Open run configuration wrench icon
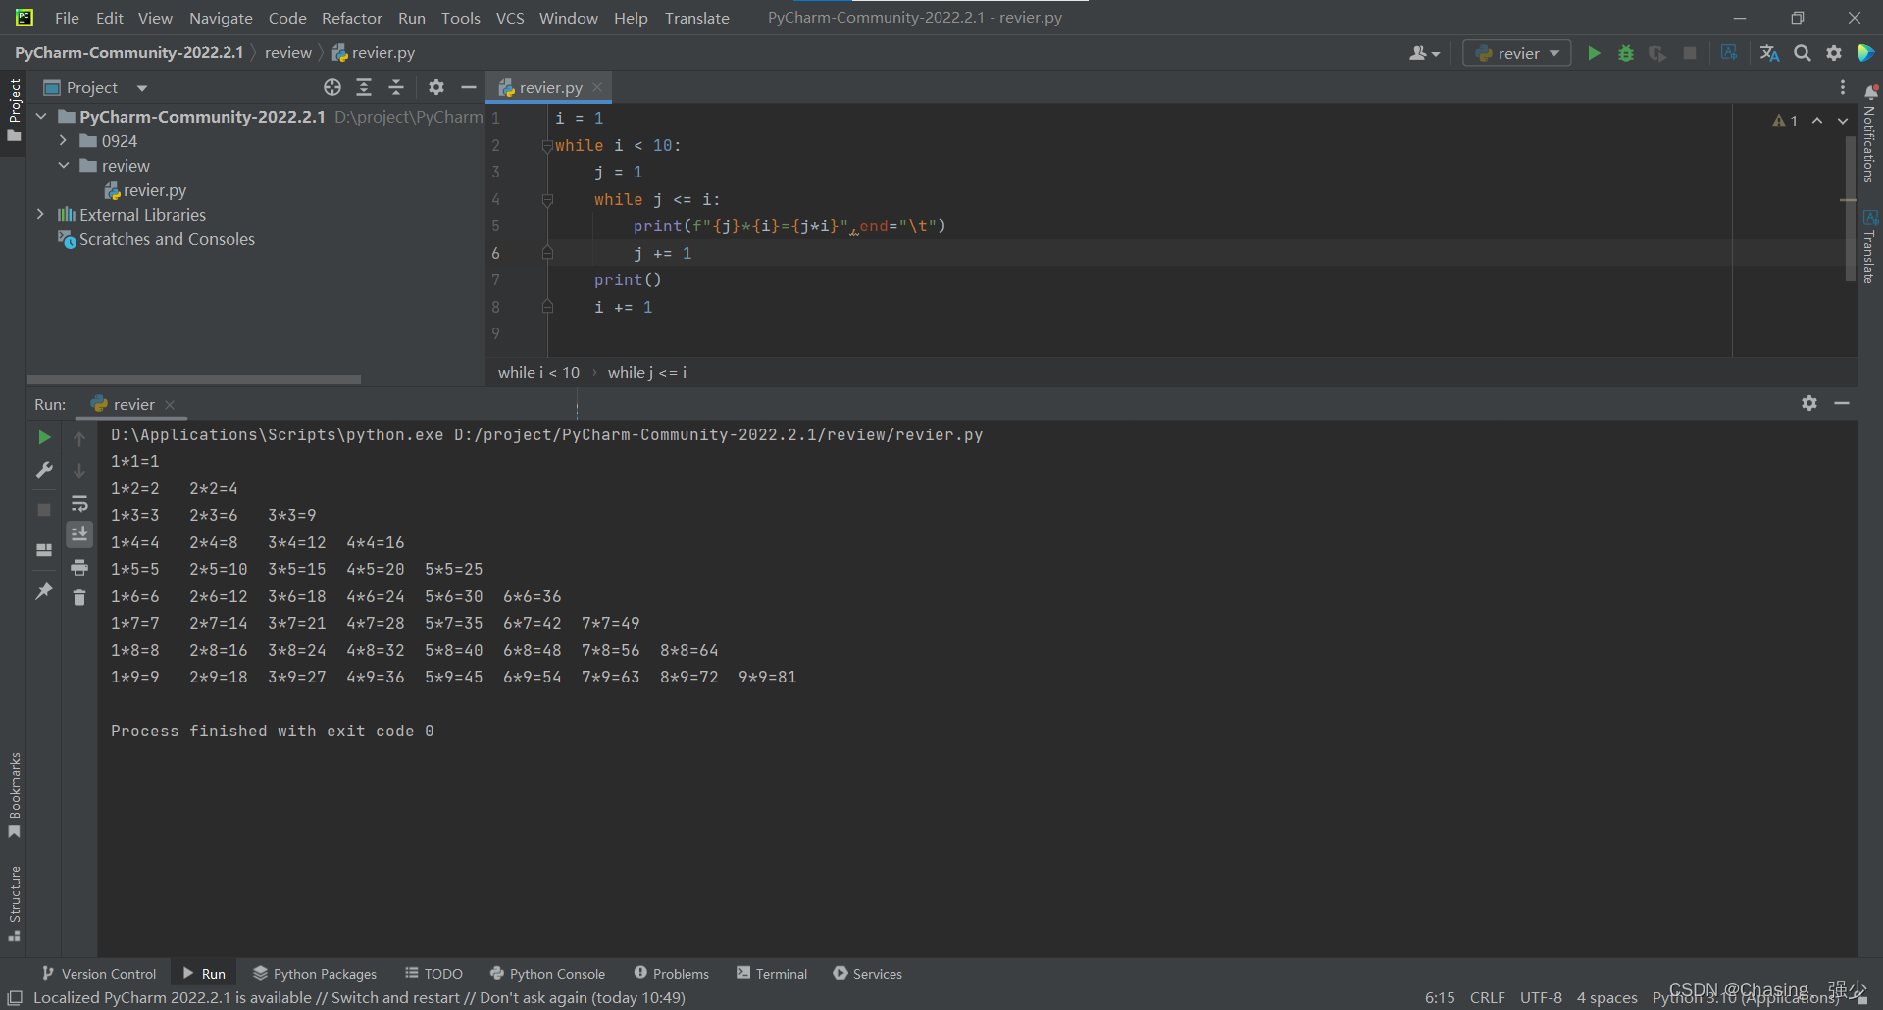Viewport: 1883px width, 1010px height. pos(44,470)
